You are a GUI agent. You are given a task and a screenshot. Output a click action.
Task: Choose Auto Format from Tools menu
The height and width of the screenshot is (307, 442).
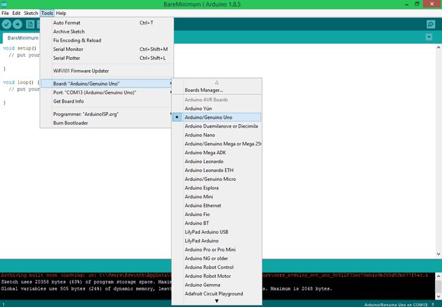pos(107,23)
